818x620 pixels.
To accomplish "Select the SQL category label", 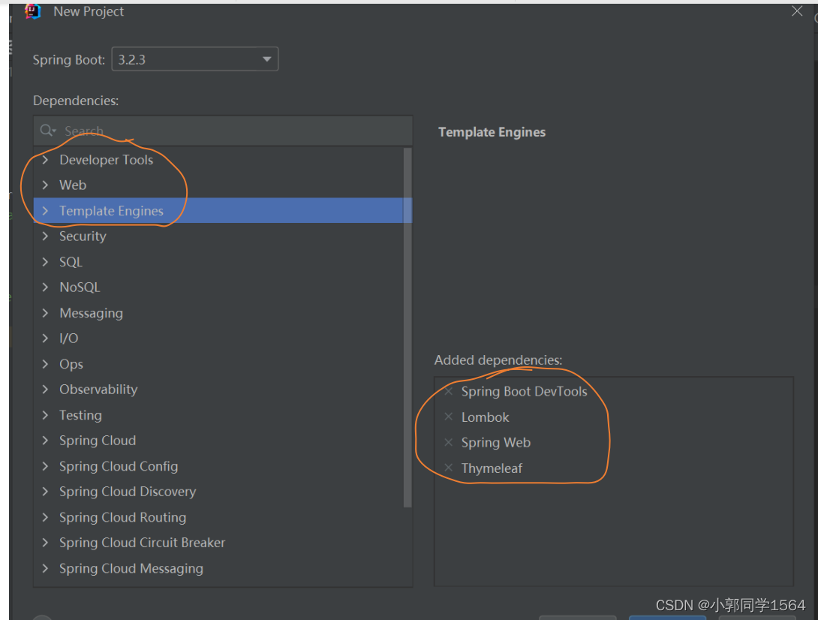I will pos(71,262).
